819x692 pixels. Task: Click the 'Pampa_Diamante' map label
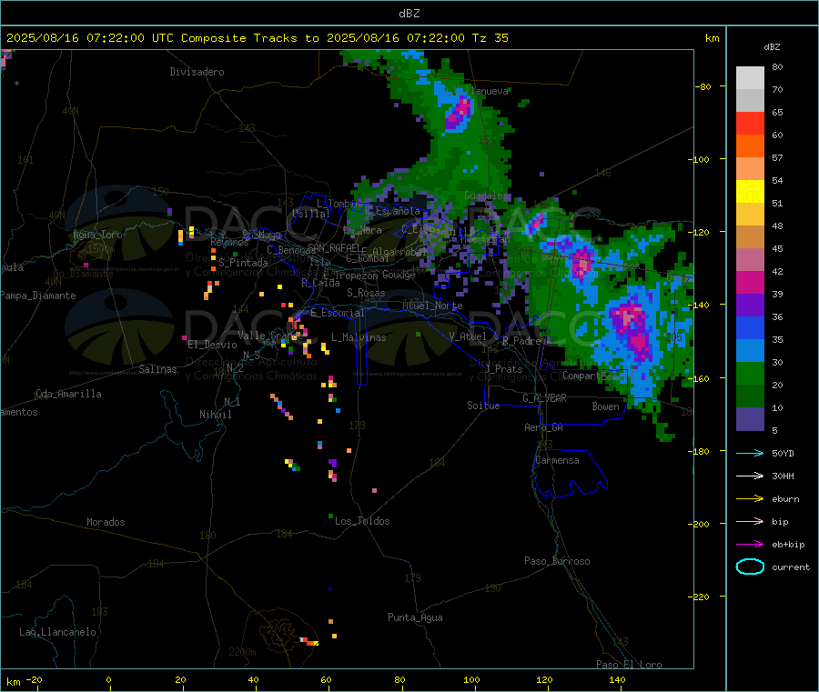38,296
